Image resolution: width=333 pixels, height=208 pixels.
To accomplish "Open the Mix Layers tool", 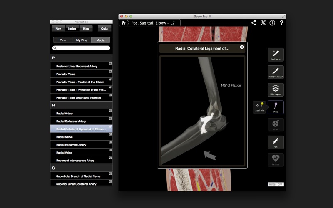I will (276, 90).
